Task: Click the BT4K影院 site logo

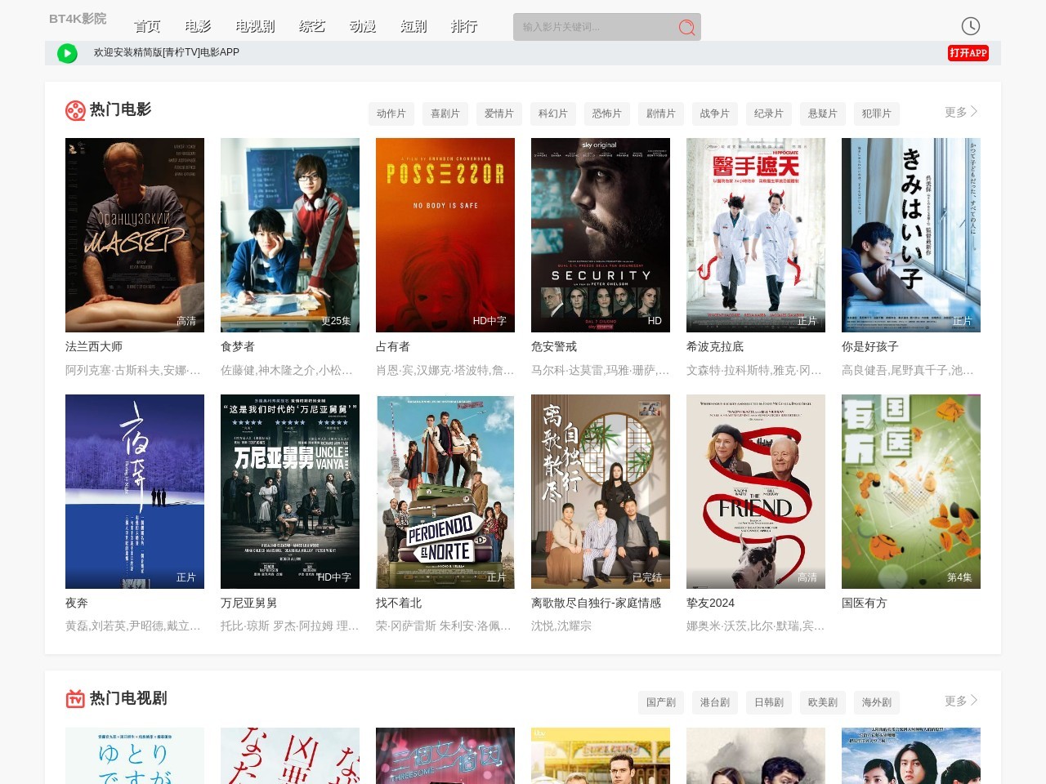Action: 78,19
